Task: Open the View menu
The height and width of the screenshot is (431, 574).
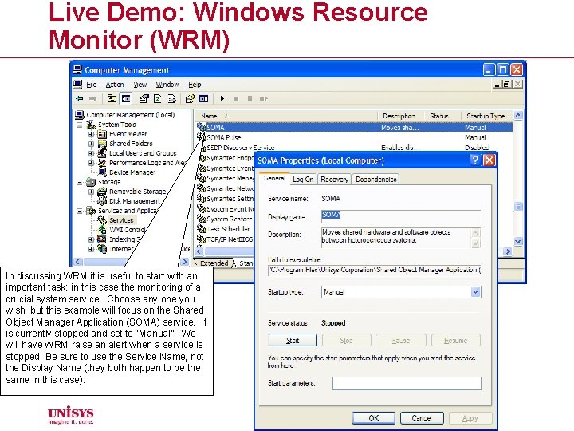Action: tap(140, 85)
